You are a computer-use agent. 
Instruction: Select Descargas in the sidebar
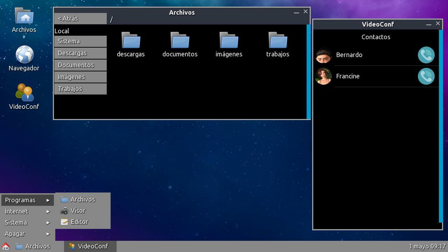pos(80,53)
